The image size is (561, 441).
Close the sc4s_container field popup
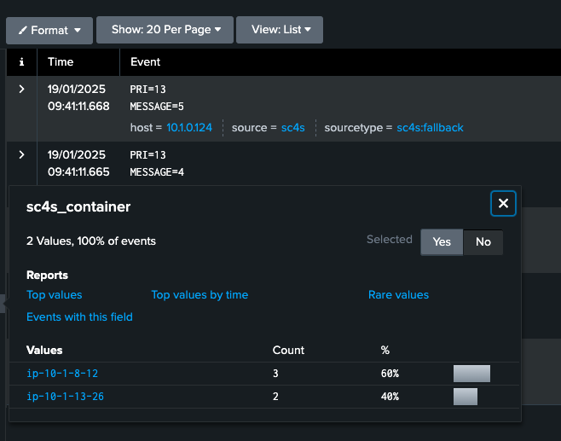pos(503,203)
